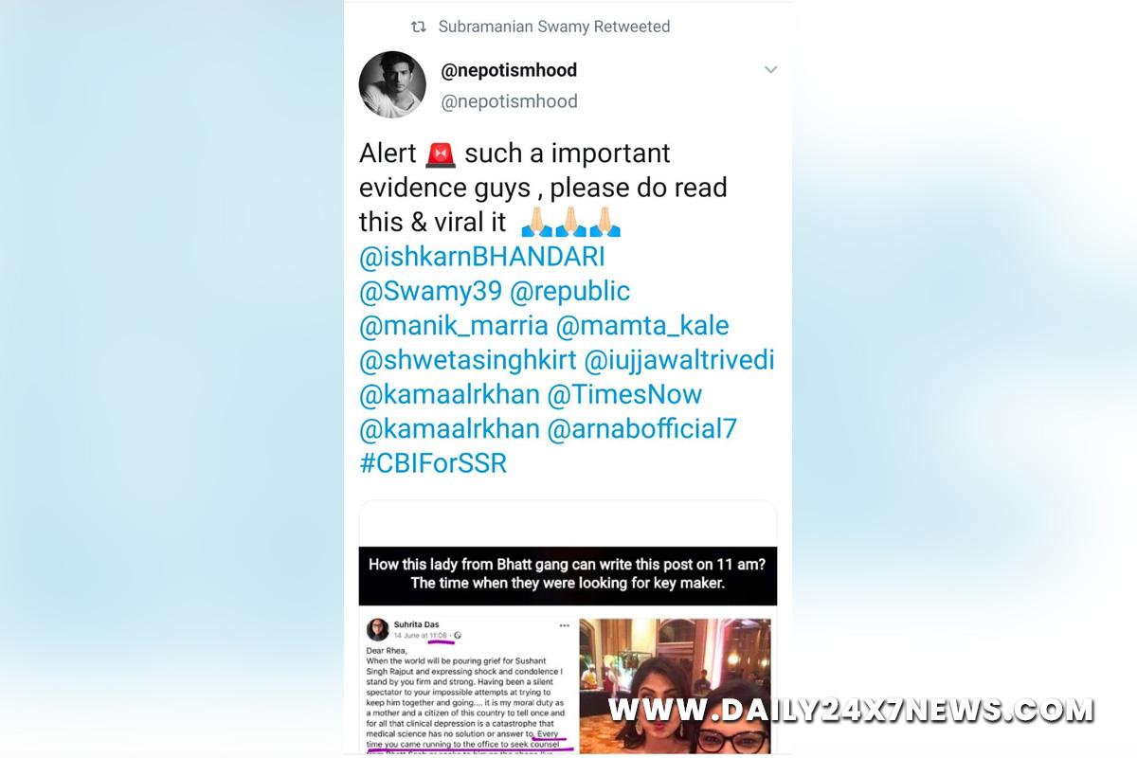Open the embedded photo of two women
The image size is (1137, 758).
674,686
